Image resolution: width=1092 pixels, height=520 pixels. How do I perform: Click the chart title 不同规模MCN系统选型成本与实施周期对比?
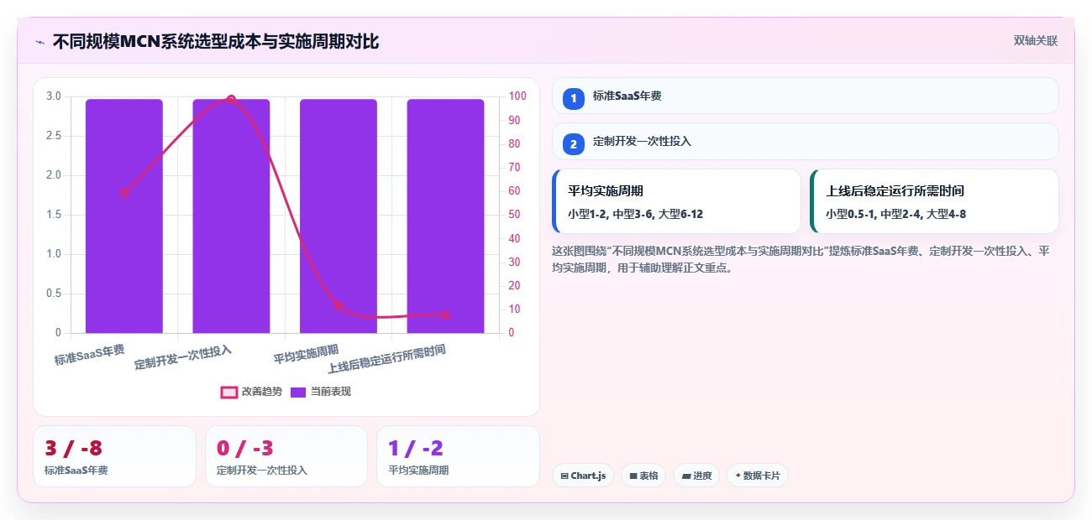[216, 41]
